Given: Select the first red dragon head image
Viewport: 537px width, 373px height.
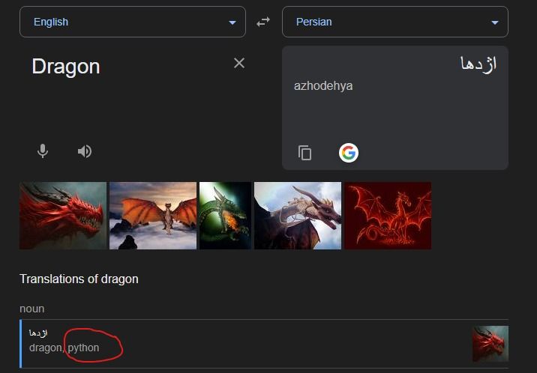Looking at the screenshot, I should [x=63, y=216].
